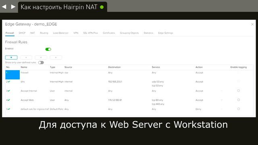Click the Name column header
The image size is (258, 145).
24,67
